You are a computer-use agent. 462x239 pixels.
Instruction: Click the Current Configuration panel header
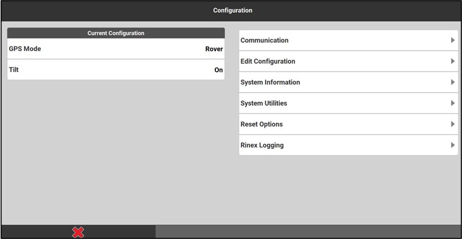[x=116, y=33]
